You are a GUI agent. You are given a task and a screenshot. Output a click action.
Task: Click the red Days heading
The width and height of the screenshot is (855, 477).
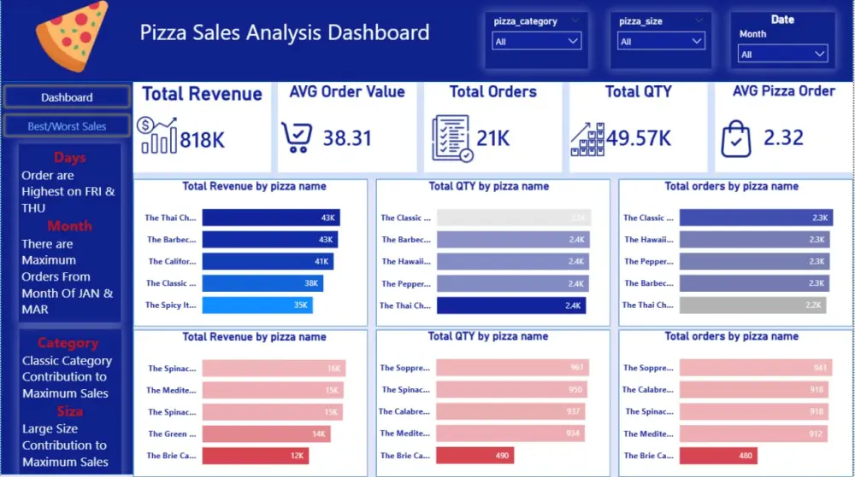70,158
